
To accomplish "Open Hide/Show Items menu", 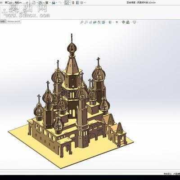I will point(117,22).
